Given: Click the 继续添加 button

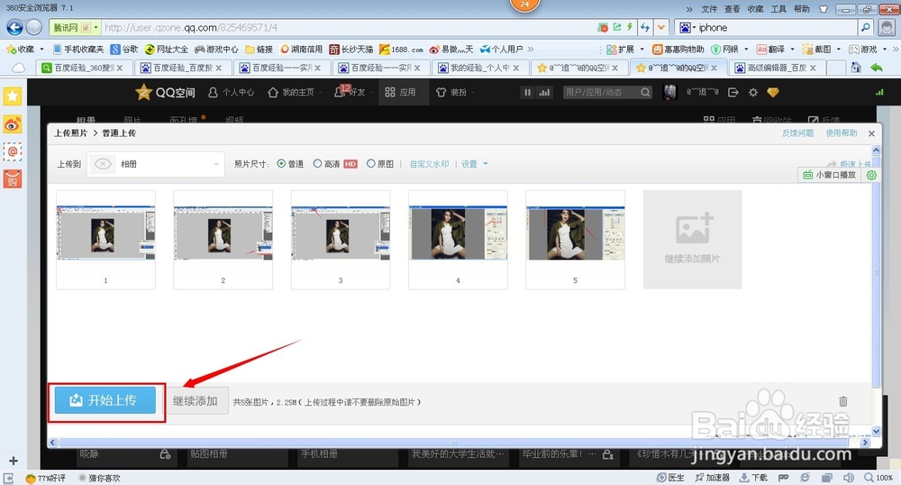Looking at the screenshot, I should tap(196, 400).
